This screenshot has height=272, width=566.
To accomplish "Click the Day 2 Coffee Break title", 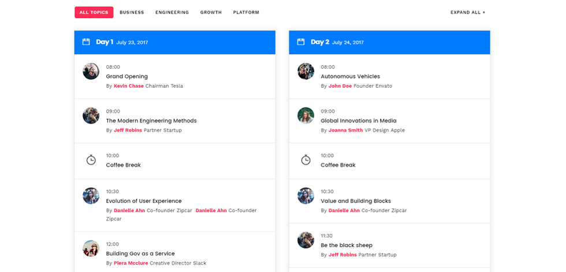I will point(338,165).
